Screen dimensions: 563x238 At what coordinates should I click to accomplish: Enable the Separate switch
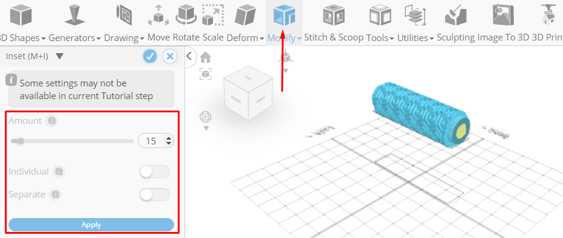[x=154, y=195]
